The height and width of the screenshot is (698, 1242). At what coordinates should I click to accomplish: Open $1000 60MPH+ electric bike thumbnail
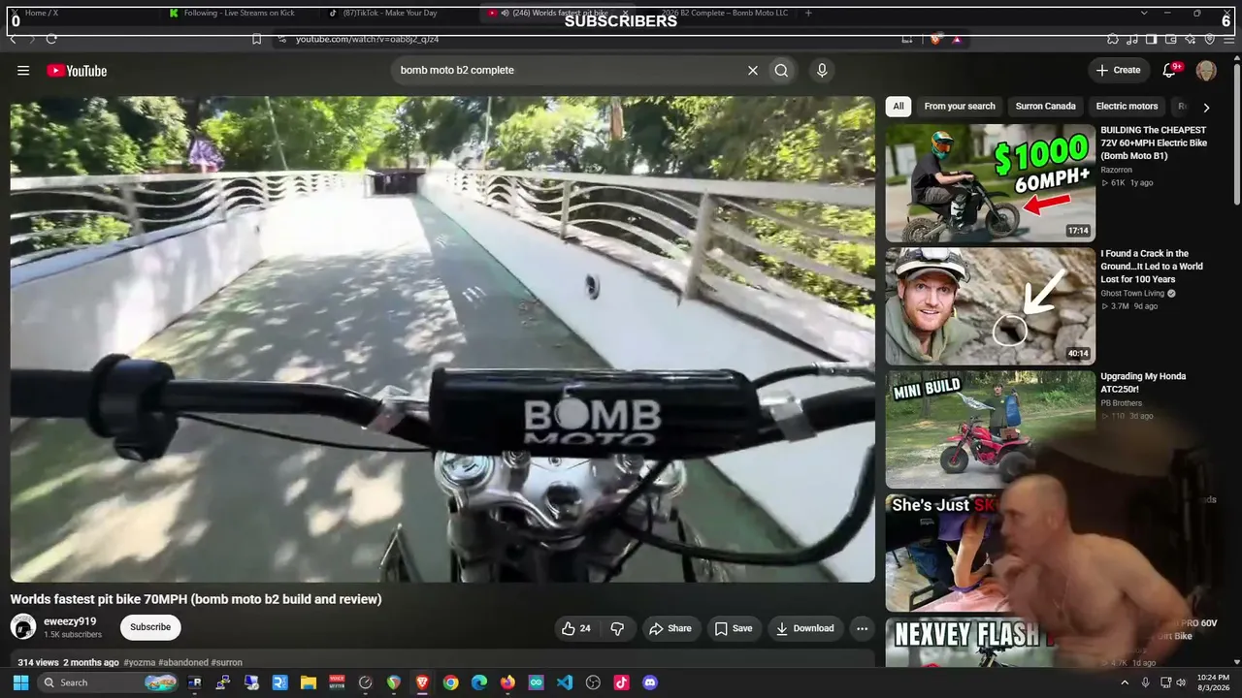tap(990, 182)
